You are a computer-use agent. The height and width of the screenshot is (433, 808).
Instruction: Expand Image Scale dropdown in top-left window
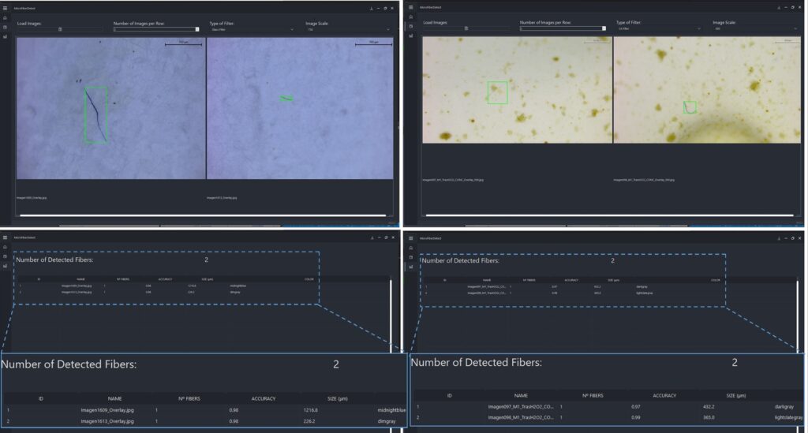[x=346, y=29]
